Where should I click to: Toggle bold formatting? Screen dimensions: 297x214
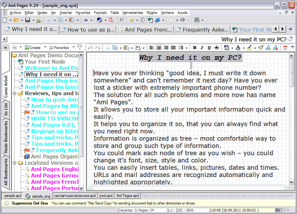tap(195, 48)
